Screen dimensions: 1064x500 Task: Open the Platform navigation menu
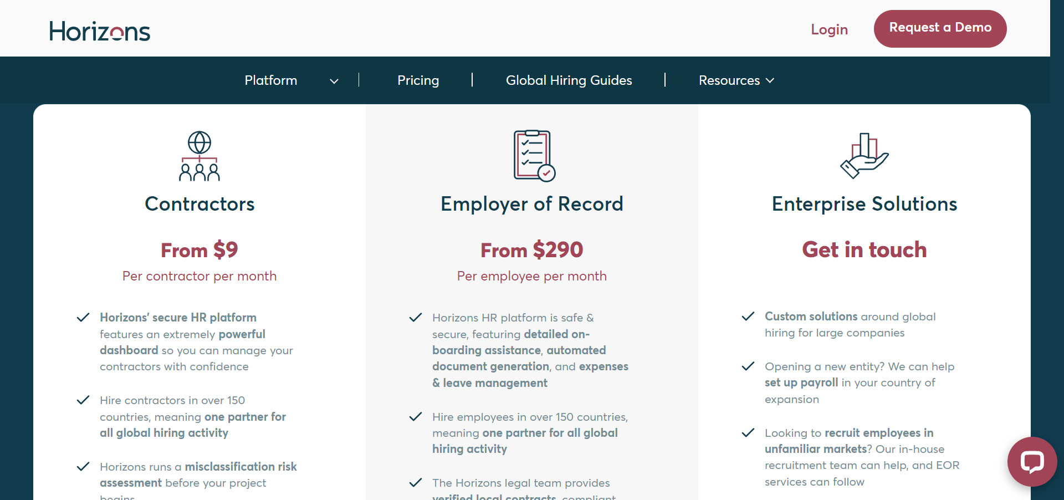click(271, 80)
